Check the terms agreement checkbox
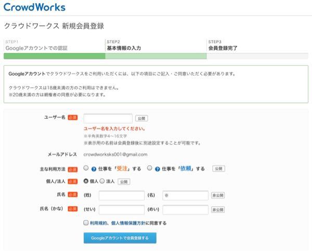312x251 pixels. 86,223
